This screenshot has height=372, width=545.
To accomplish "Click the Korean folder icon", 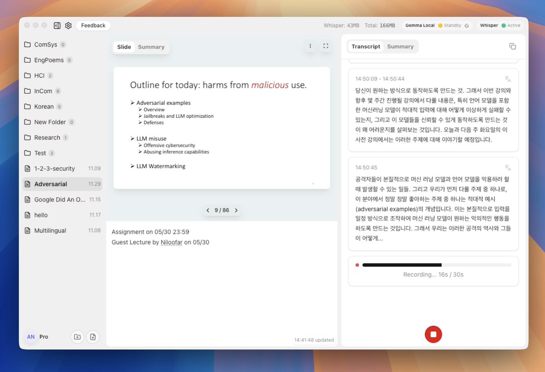I will click(x=27, y=106).
